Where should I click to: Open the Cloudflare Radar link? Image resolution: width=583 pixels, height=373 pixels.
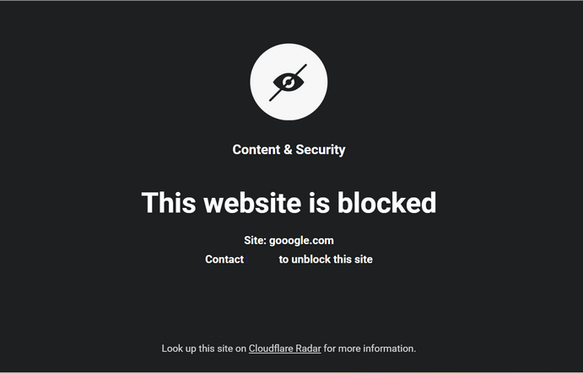point(285,349)
